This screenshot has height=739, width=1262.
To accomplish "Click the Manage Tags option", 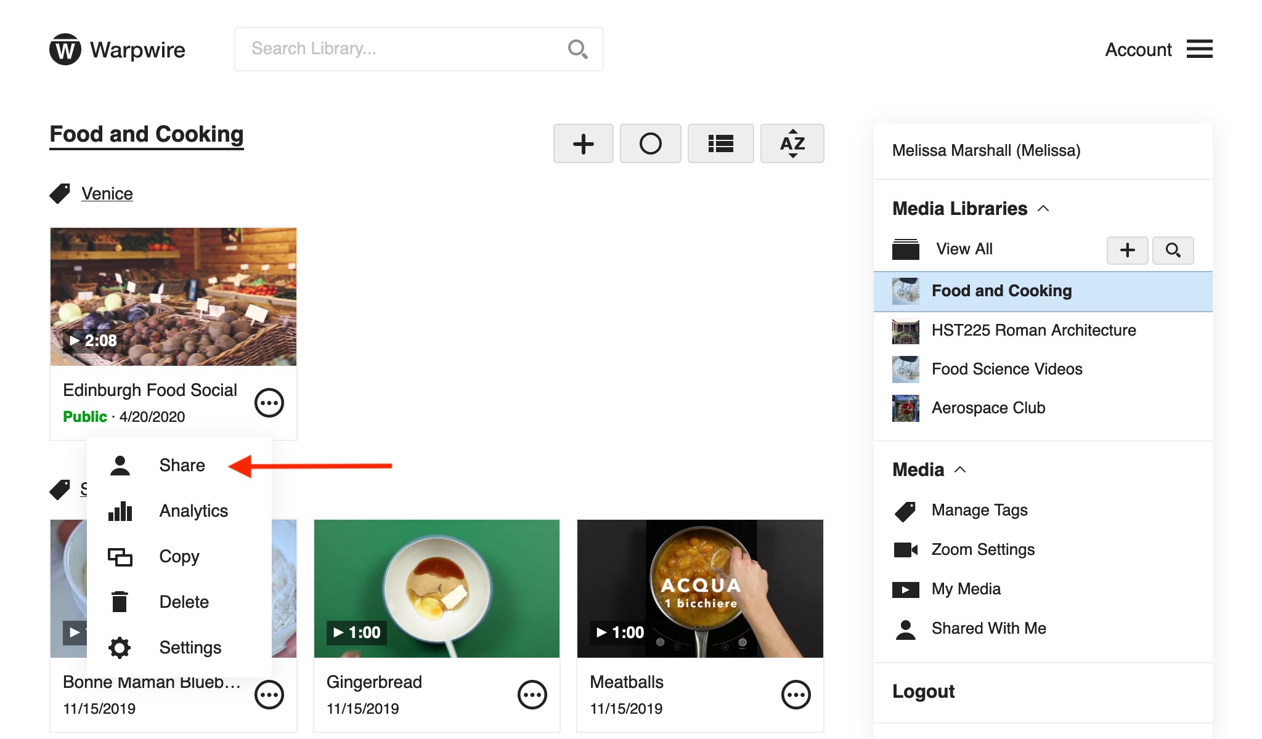I will [980, 509].
